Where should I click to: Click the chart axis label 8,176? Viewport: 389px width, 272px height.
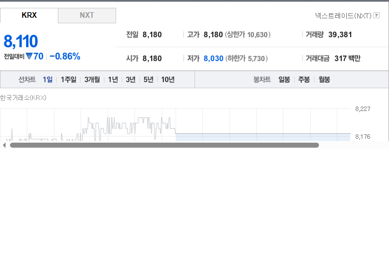[363, 137]
